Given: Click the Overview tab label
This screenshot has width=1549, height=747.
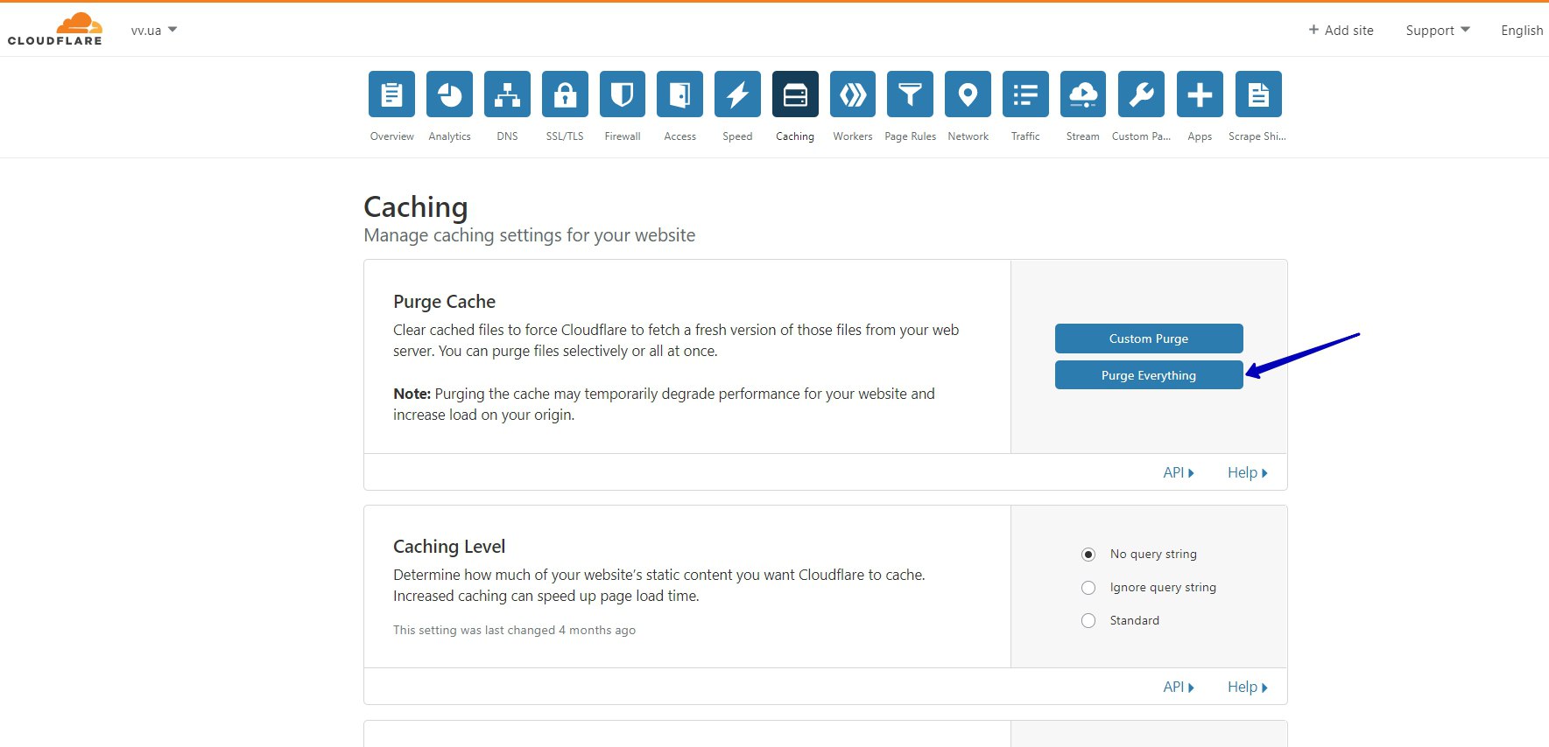Looking at the screenshot, I should [391, 136].
